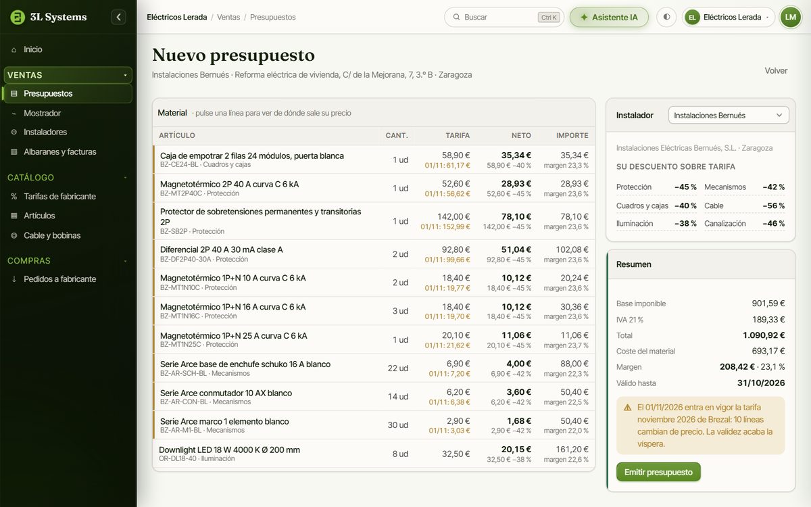Open the Eléctricos Lerada account switcher
The width and height of the screenshot is (811, 507).
(x=729, y=17)
